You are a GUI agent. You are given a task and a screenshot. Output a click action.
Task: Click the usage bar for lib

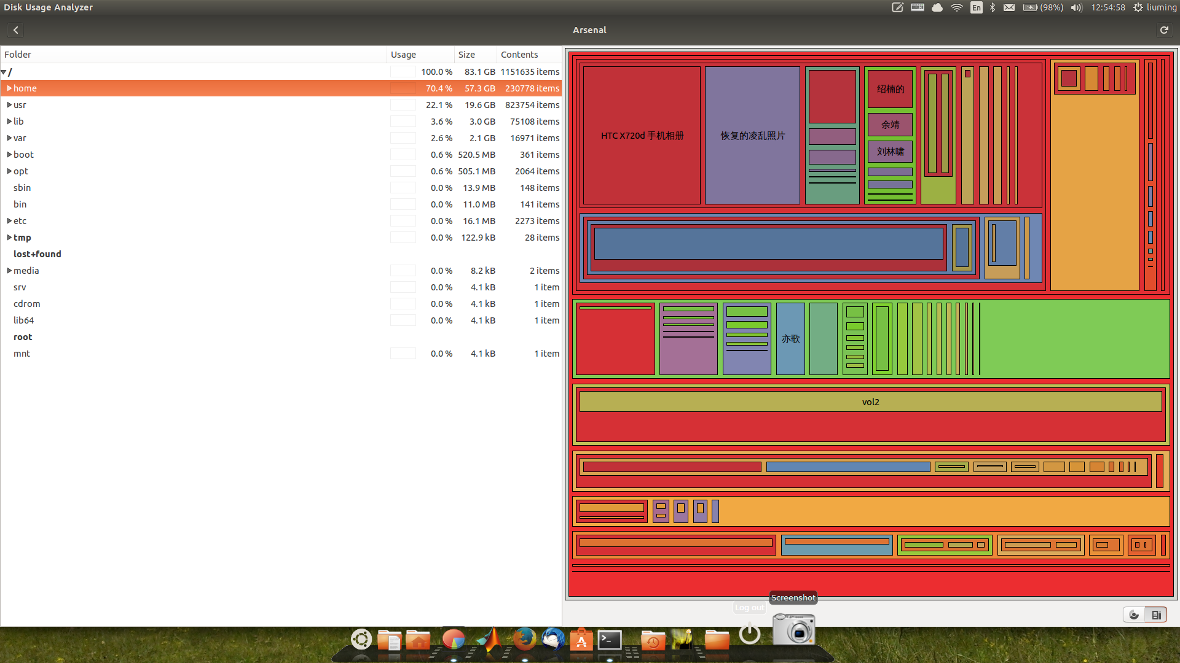click(x=403, y=122)
